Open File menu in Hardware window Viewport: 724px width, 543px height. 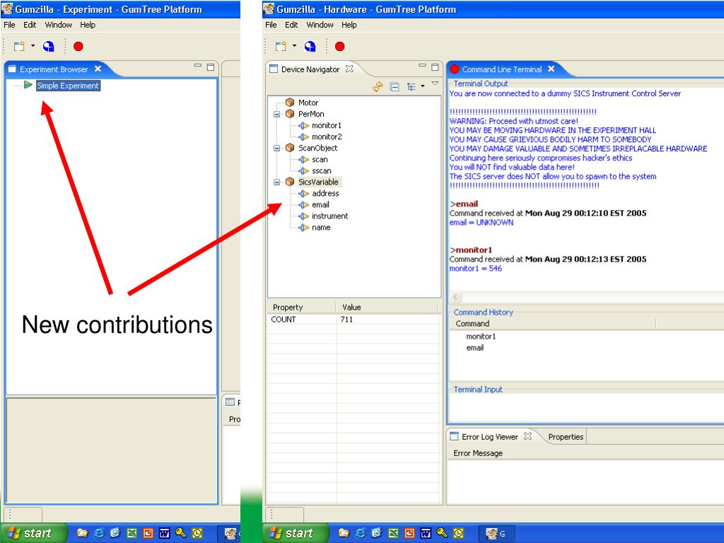271,25
